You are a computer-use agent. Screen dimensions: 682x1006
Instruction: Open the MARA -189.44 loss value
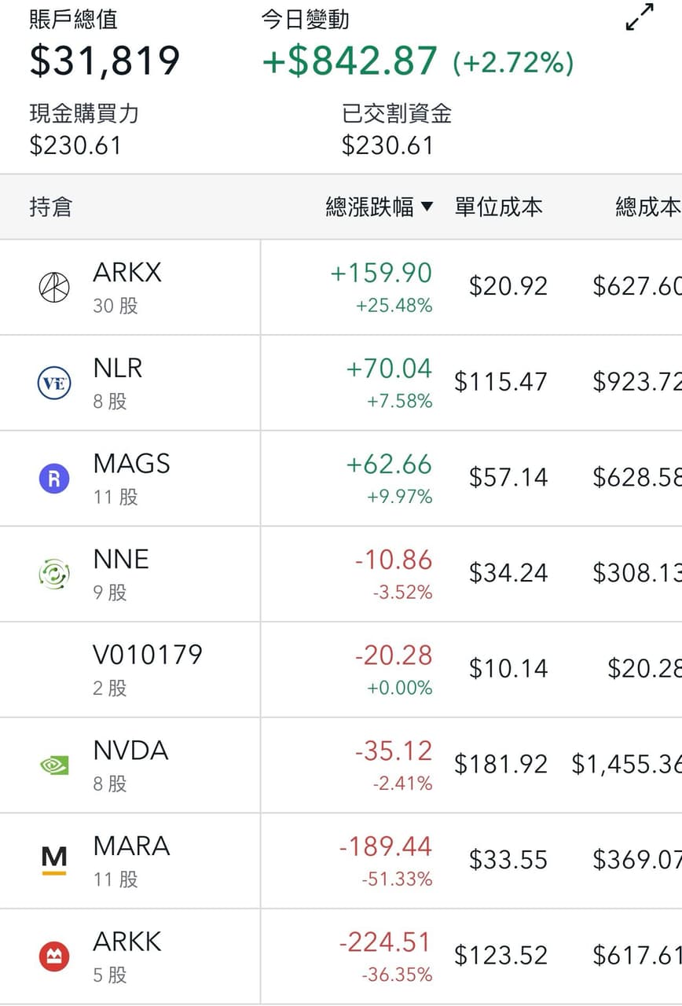[385, 846]
